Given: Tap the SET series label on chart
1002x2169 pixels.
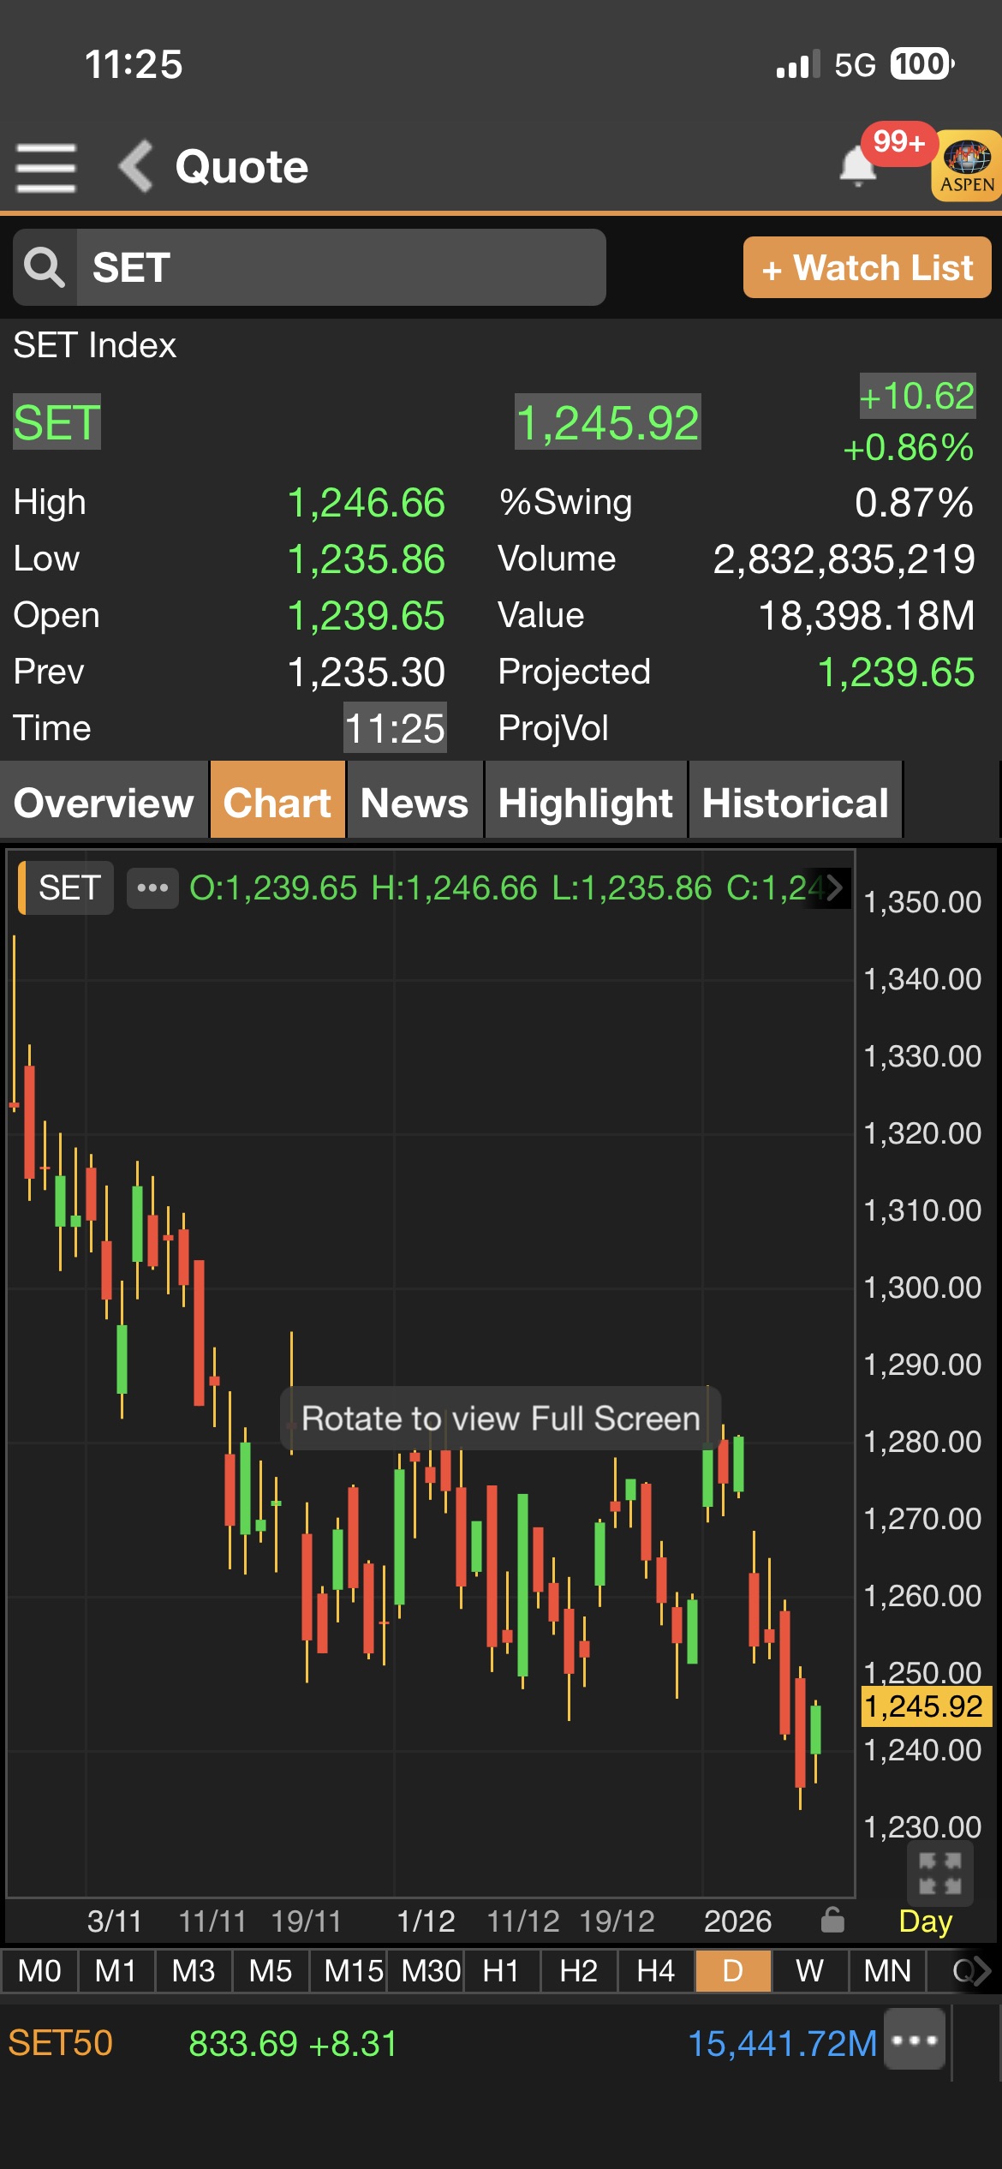Looking at the screenshot, I should (x=69, y=887).
